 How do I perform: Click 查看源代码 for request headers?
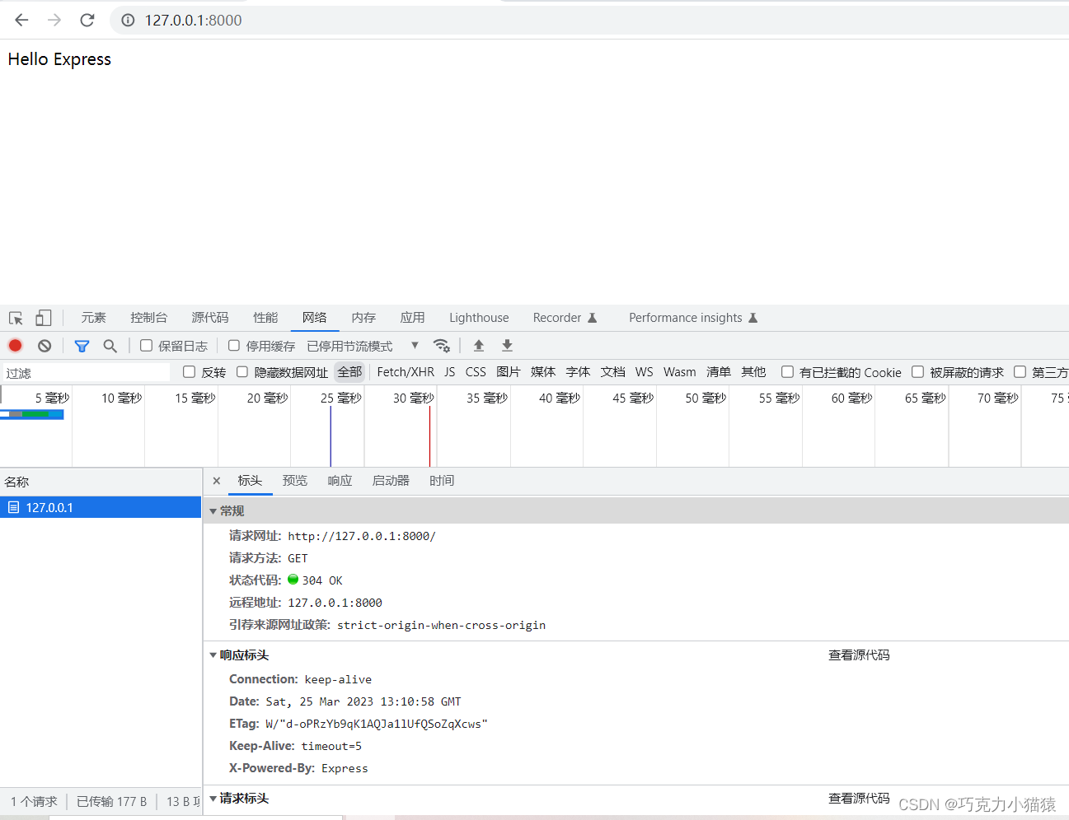pyautogui.click(x=859, y=799)
